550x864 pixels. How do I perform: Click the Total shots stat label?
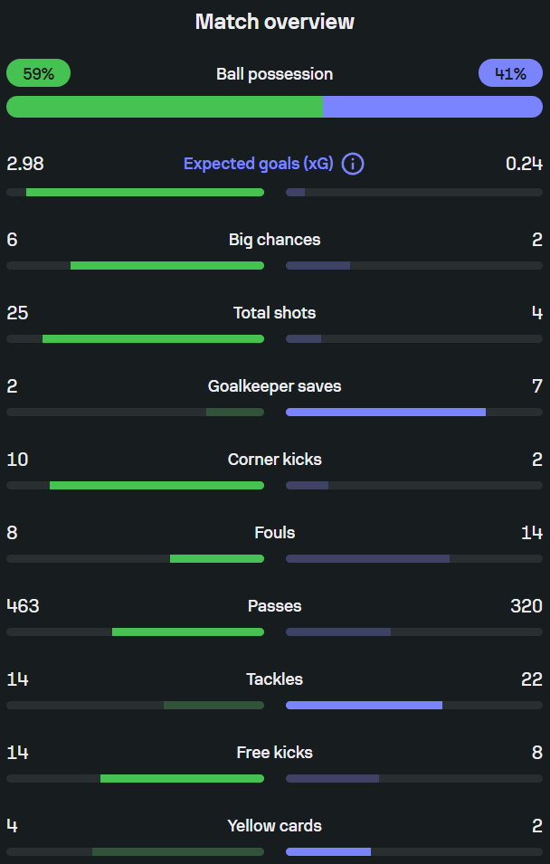274,313
